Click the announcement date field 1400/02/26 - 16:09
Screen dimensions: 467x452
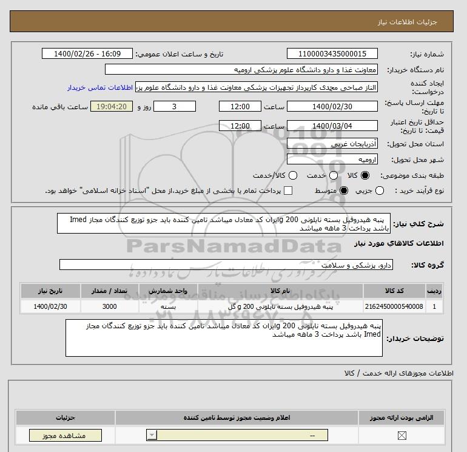pyautogui.click(x=87, y=53)
